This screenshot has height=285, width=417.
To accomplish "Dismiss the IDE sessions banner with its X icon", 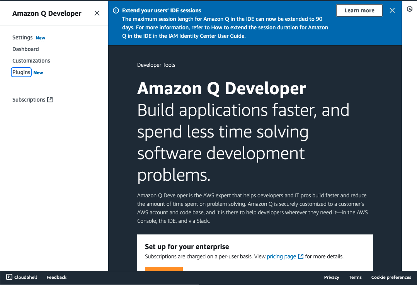I will click(392, 10).
